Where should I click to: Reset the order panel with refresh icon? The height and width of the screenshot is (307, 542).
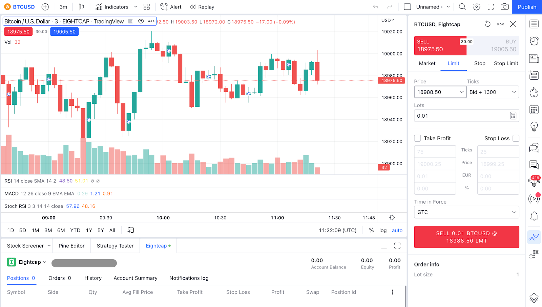488,24
